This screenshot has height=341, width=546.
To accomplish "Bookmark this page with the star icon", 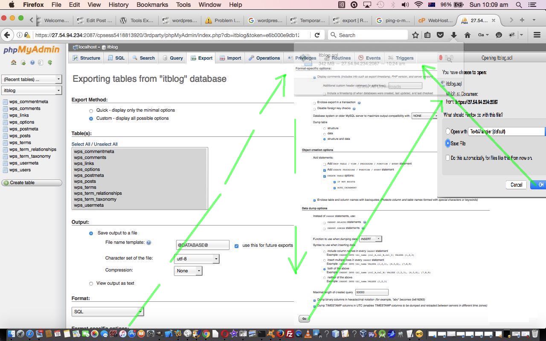I will [x=415, y=35].
